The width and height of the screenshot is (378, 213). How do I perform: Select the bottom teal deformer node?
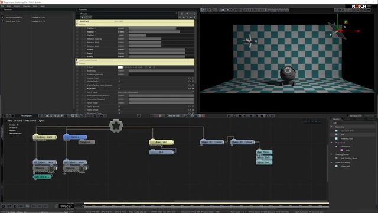click(x=264, y=163)
